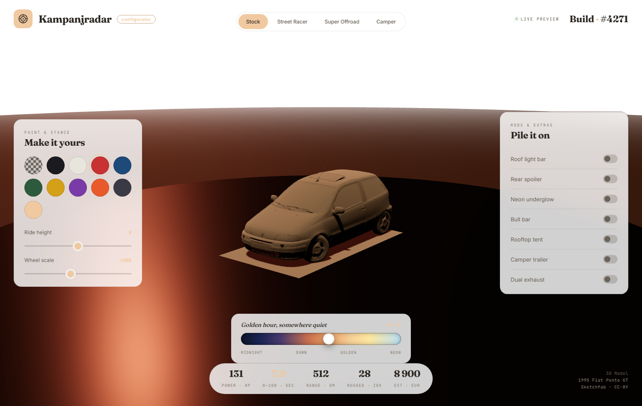
Task: Click the Build #4271 heading
Action: pos(599,19)
